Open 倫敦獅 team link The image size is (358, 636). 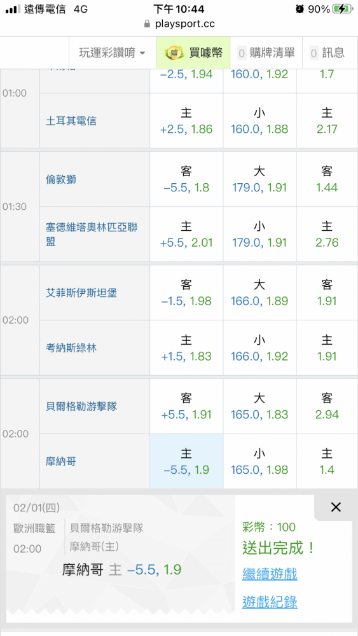point(61,180)
